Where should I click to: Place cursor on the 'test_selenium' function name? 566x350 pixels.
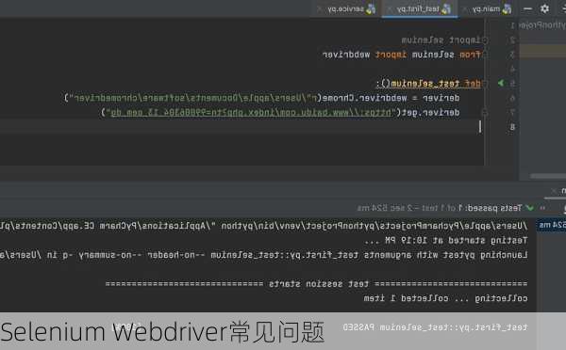click(424, 84)
